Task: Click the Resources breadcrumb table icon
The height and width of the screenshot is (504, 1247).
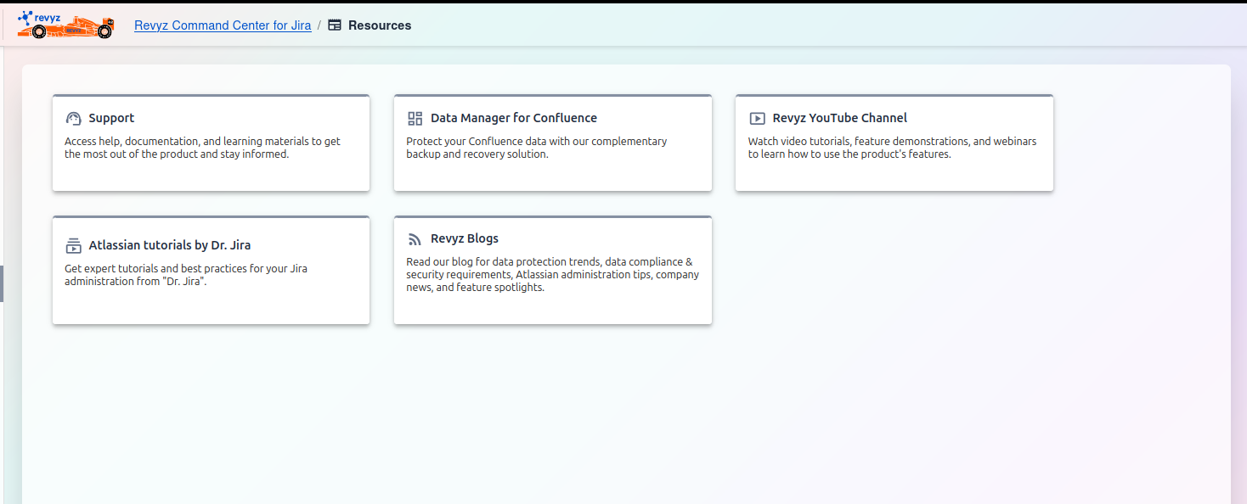Action: coord(335,25)
